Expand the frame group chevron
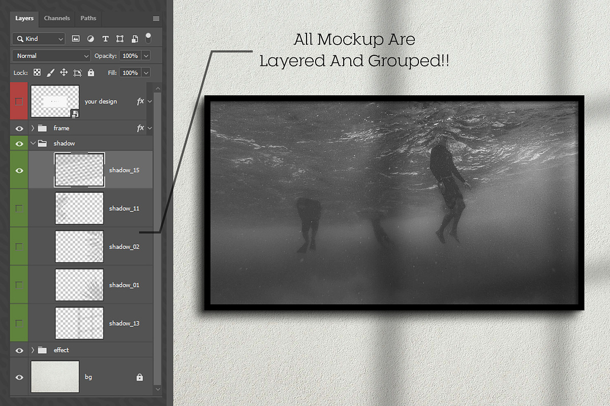The image size is (610, 406). 33,128
